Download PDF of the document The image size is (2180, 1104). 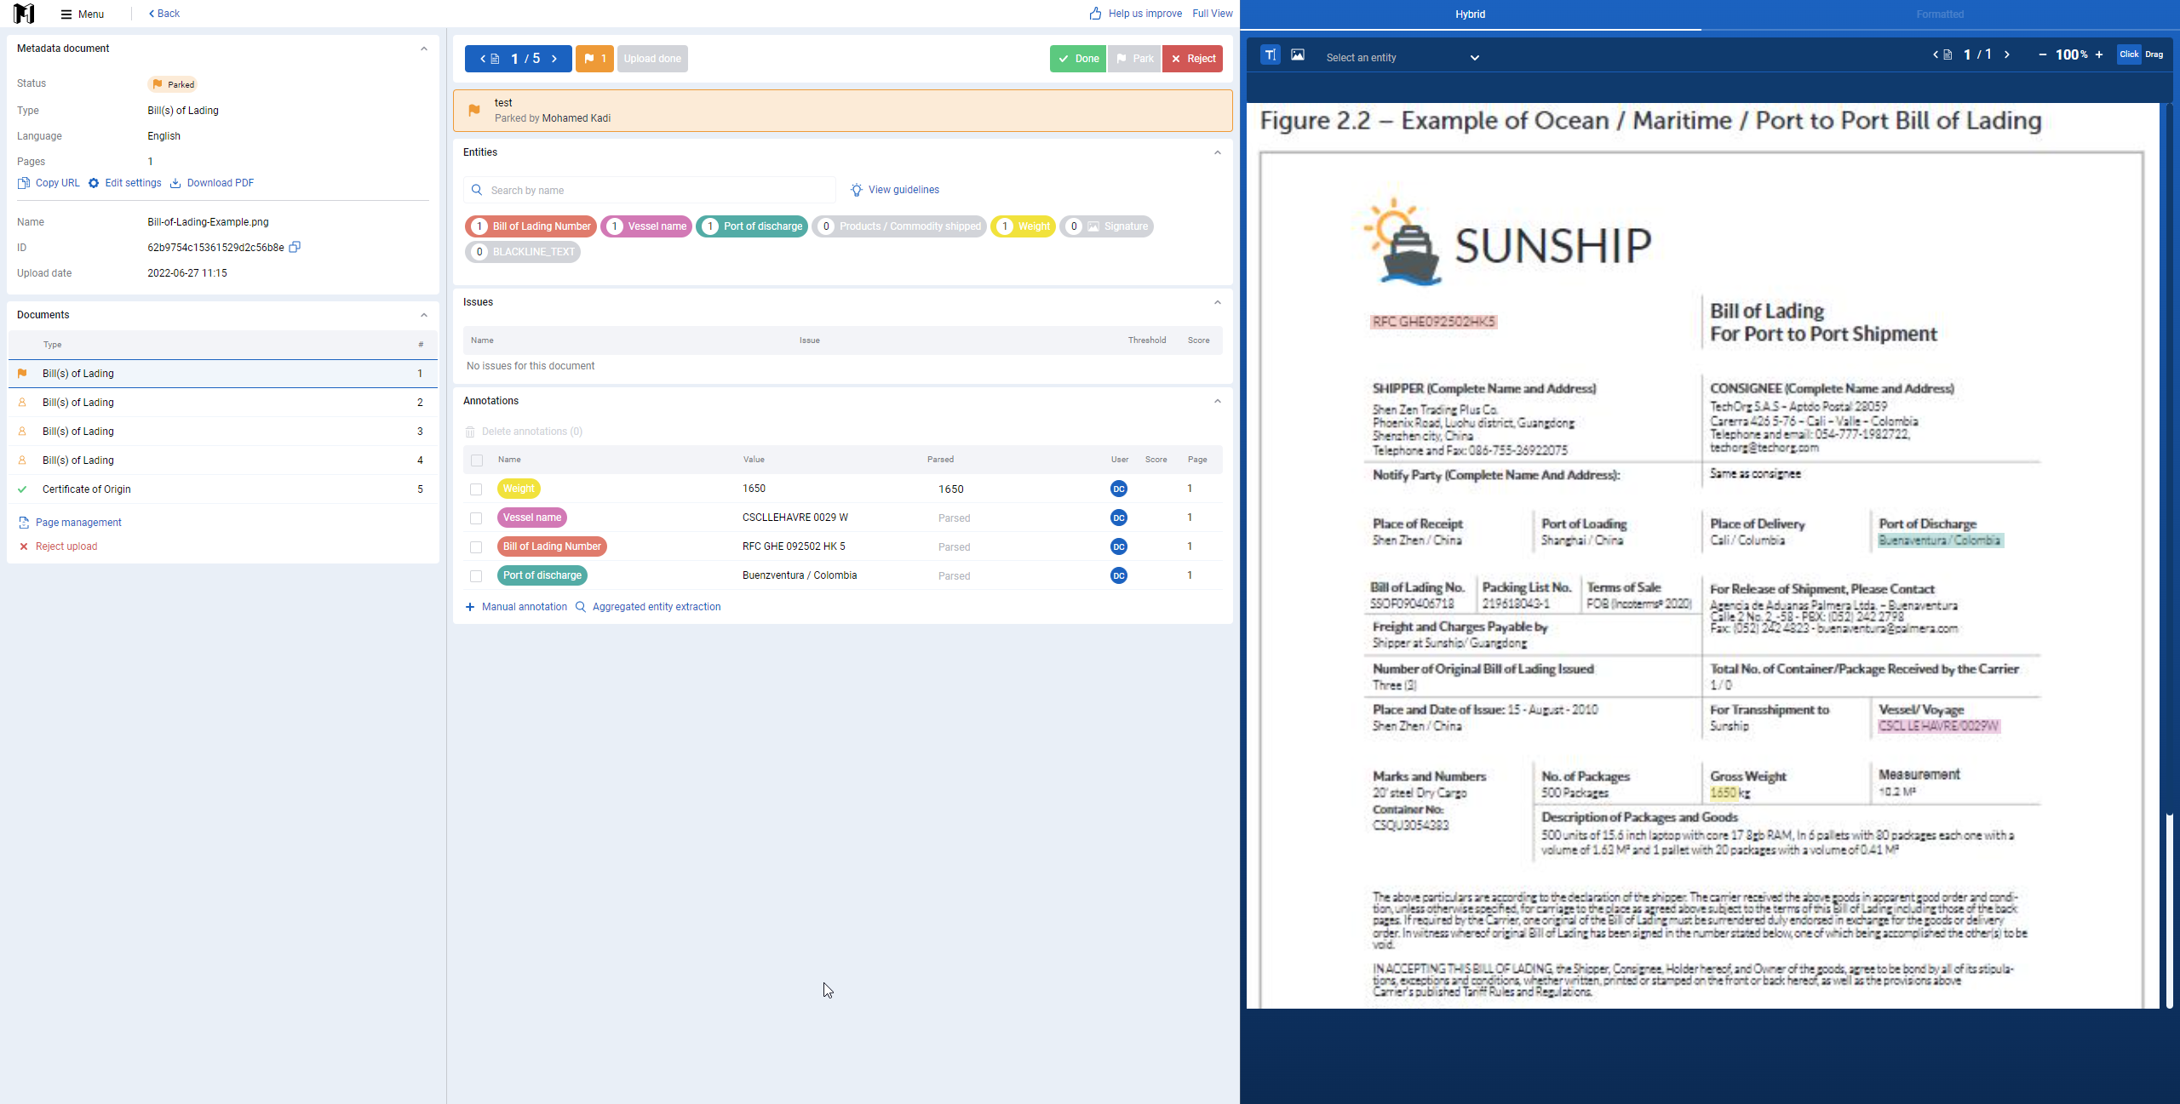click(x=212, y=183)
